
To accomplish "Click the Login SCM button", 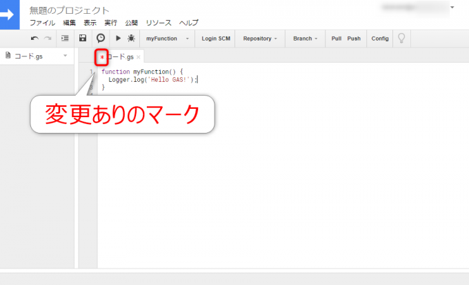I will pyautogui.click(x=216, y=39).
